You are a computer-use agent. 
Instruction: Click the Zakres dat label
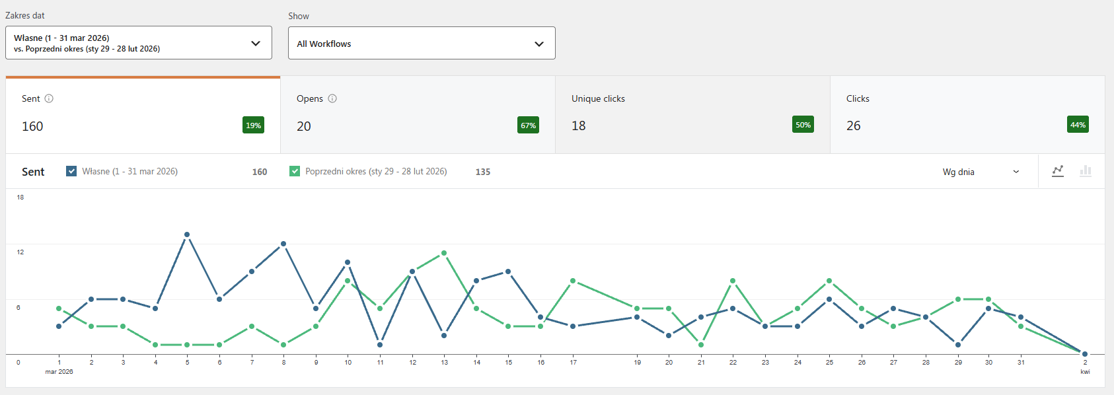coord(25,15)
